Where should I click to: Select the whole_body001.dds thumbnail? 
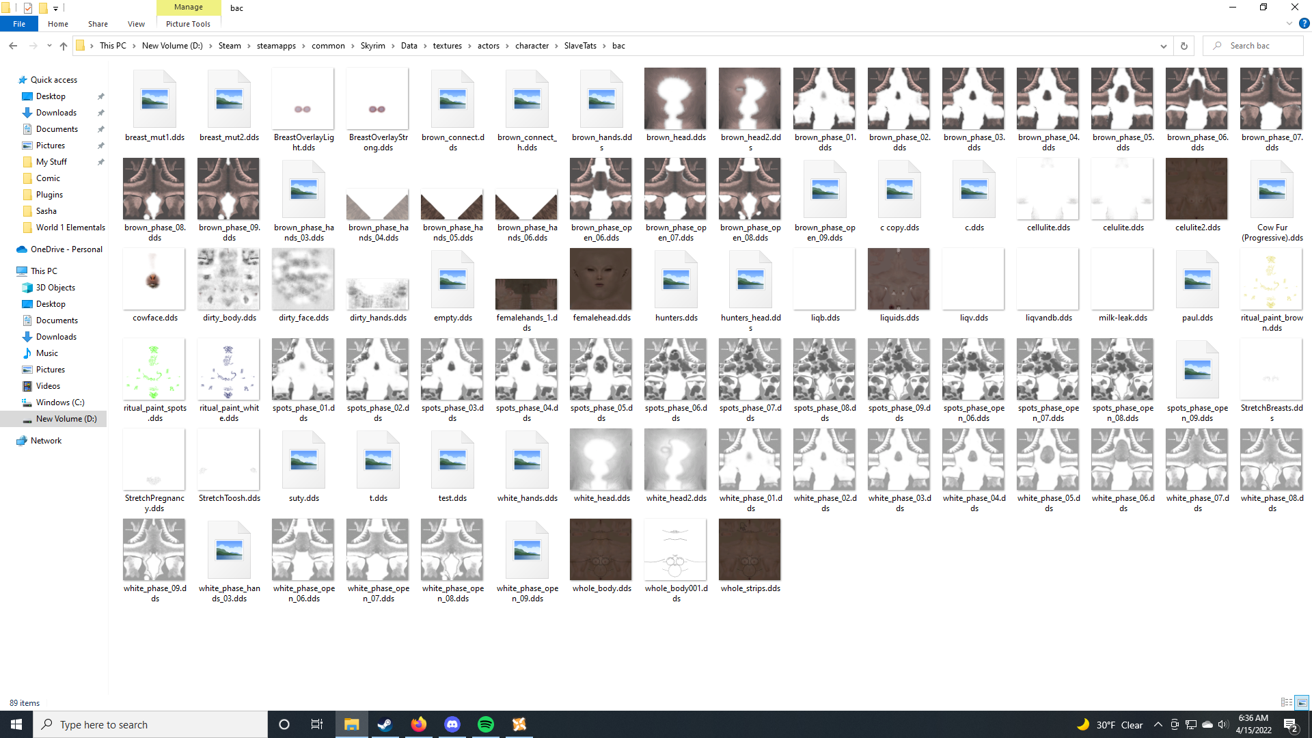pos(675,549)
